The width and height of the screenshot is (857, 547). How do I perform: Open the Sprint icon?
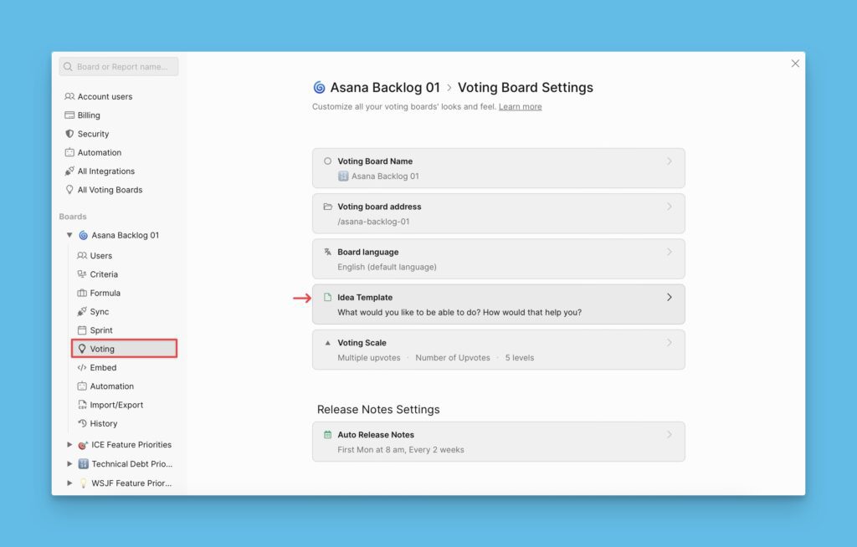pyautogui.click(x=84, y=330)
